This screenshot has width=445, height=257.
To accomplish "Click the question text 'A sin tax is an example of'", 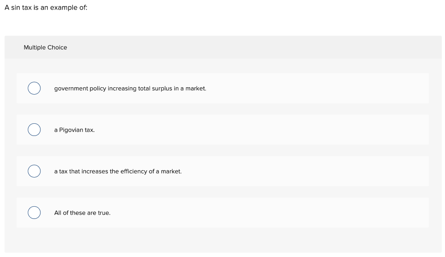I will click(x=46, y=7).
